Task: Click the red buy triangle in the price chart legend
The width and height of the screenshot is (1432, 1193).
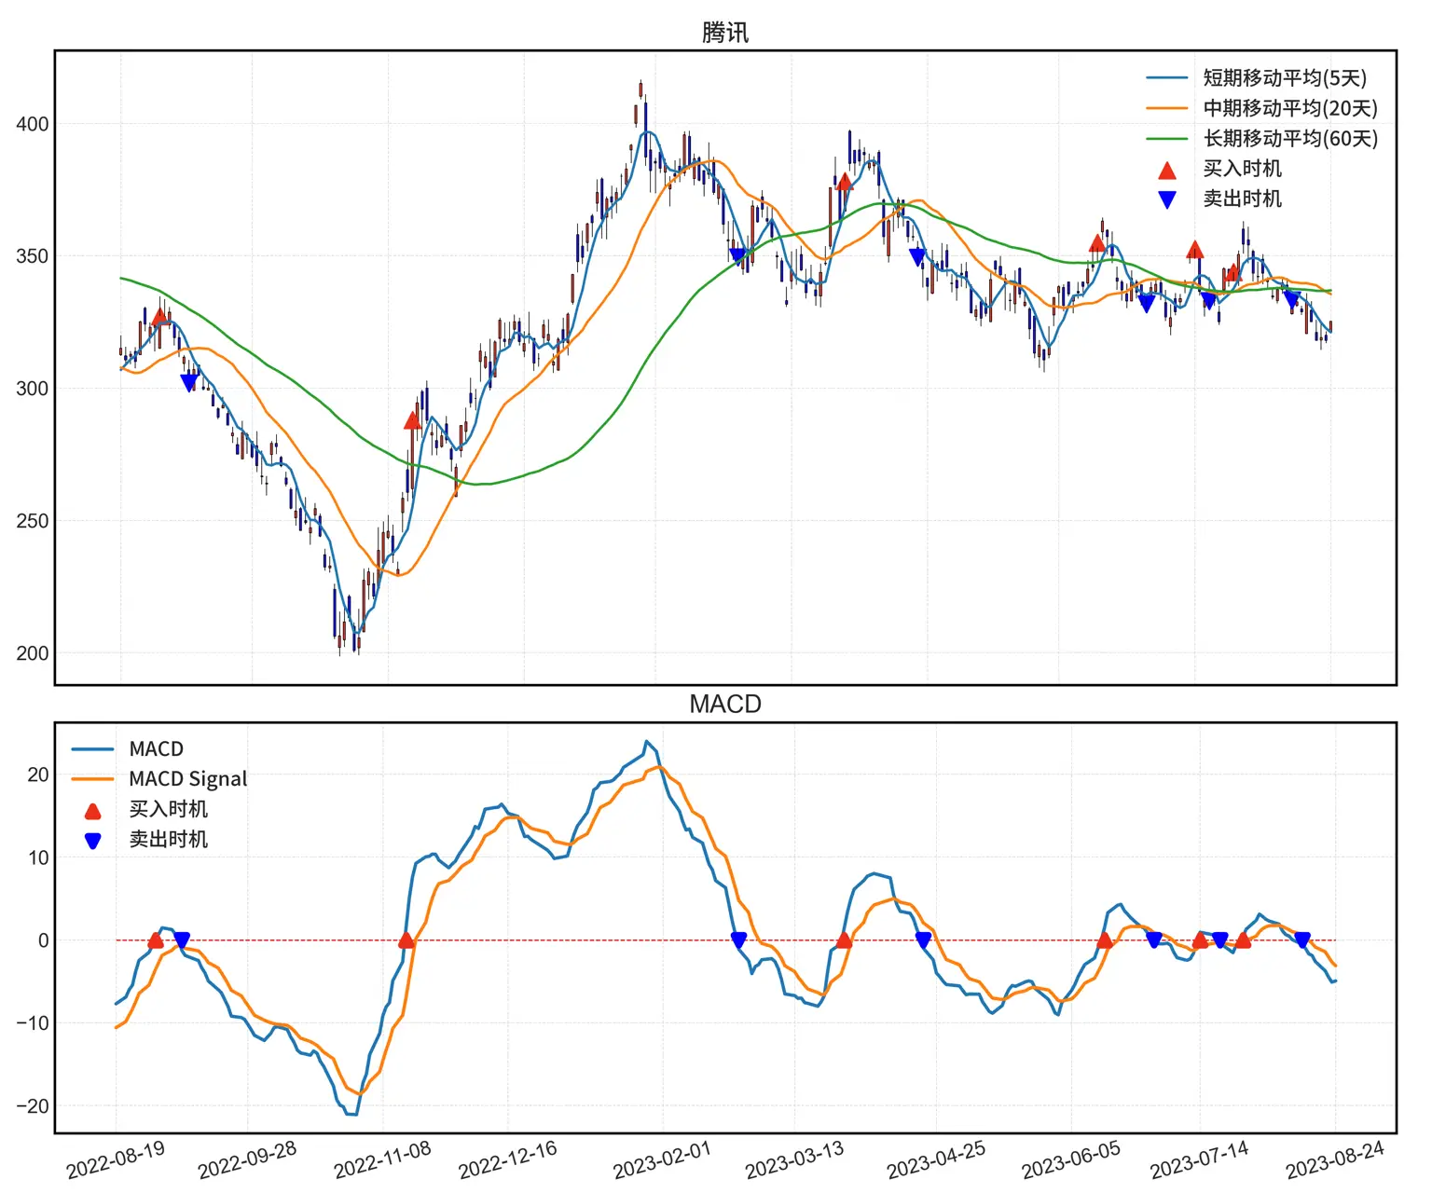Action: [x=1166, y=170]
